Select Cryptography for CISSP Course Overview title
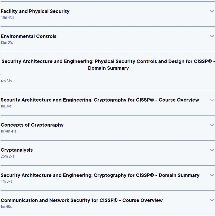 [x=100, y=100]
